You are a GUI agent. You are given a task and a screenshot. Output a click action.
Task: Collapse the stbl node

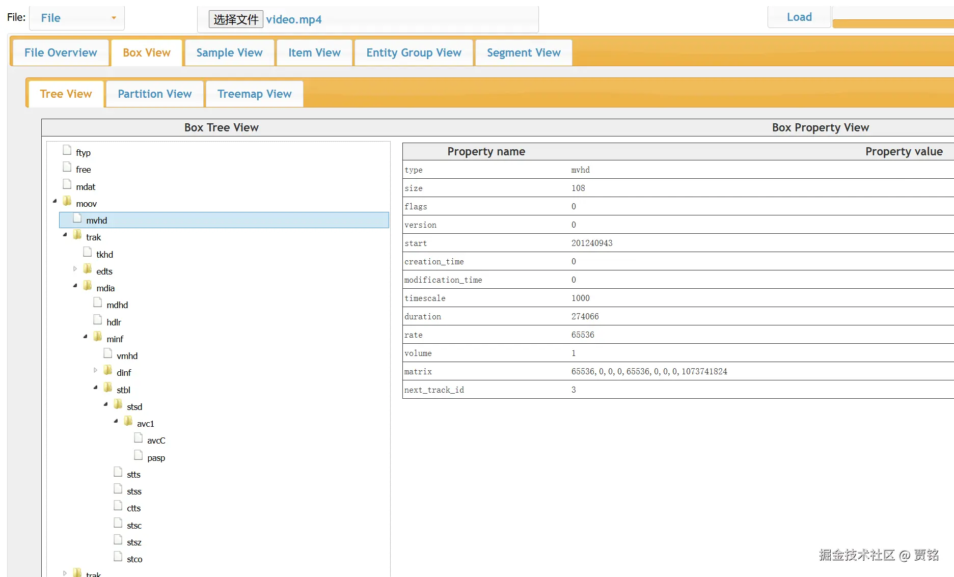pyautogui.click(x=96, y=388)
